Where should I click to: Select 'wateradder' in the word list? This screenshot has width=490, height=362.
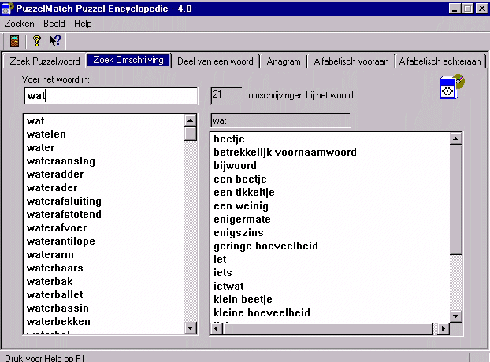click(55, 174)
